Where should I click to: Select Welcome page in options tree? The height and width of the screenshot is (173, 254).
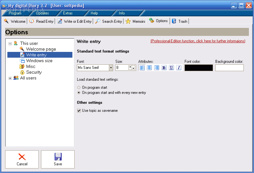click(41, 49)
